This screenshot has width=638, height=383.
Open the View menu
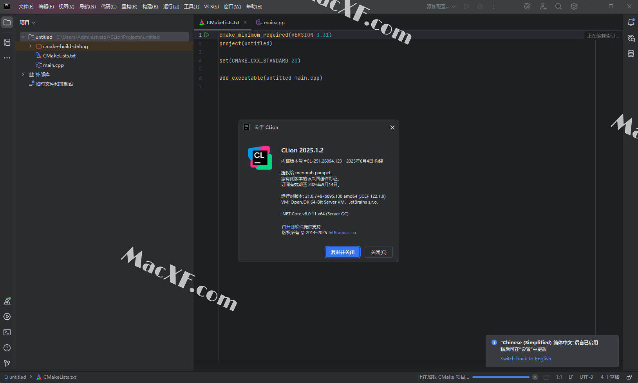(66, 6)
